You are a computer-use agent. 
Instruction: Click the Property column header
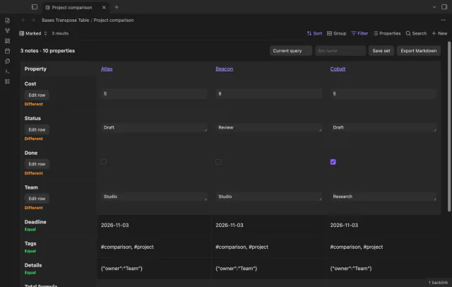point(35,69)
